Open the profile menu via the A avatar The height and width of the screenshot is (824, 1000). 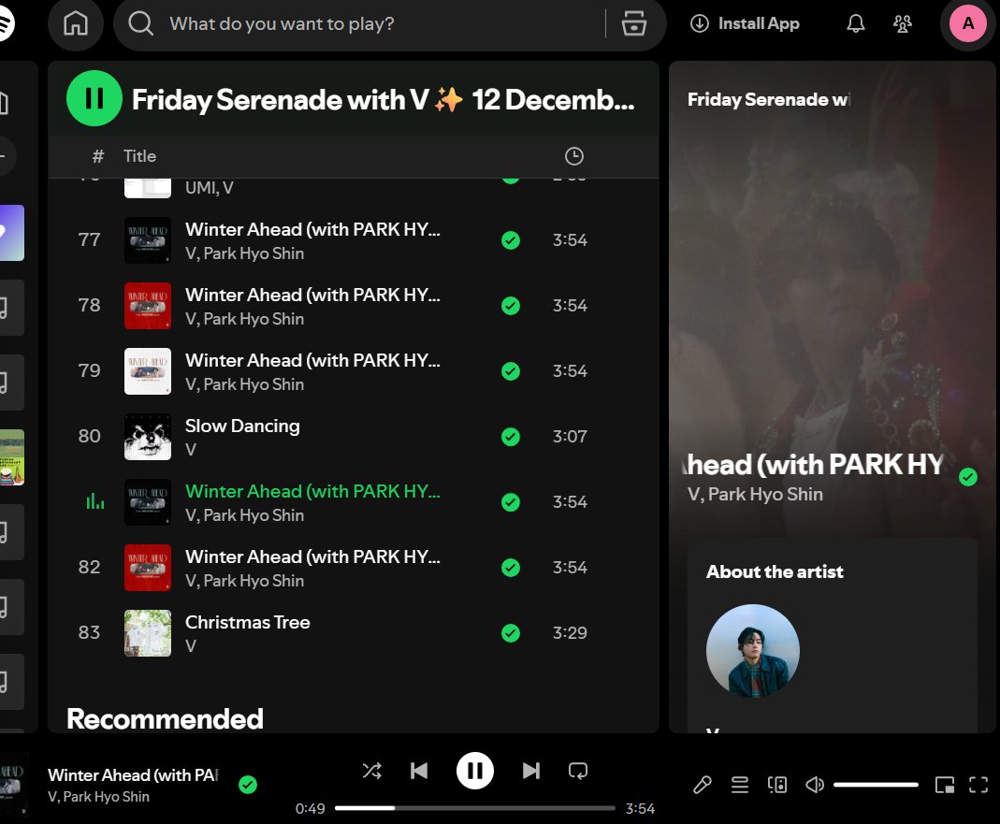click(966, 23)
